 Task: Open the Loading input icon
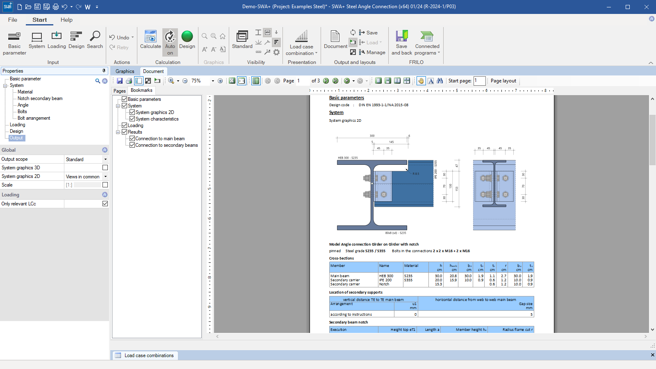pos(57,40)
